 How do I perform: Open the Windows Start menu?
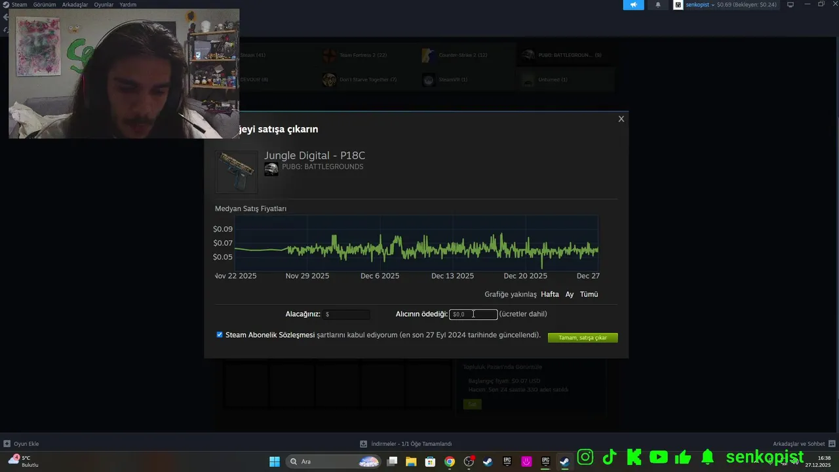pos(275,462)
